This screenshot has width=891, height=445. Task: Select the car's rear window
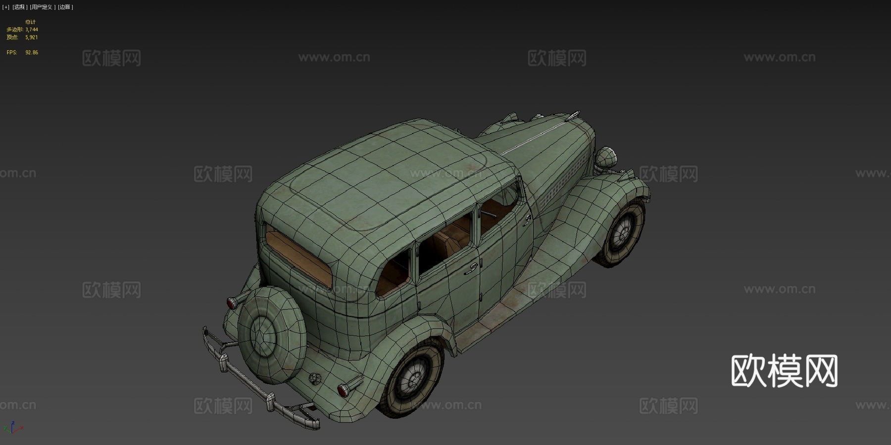pos(298,256)
